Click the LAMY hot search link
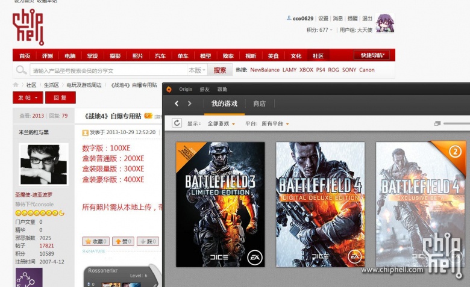The width and height of the screenshot is (470, 287). click(290, 70)
